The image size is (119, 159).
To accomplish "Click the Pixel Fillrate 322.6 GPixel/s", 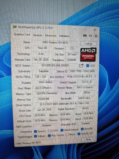I will (x=43, y=88).
